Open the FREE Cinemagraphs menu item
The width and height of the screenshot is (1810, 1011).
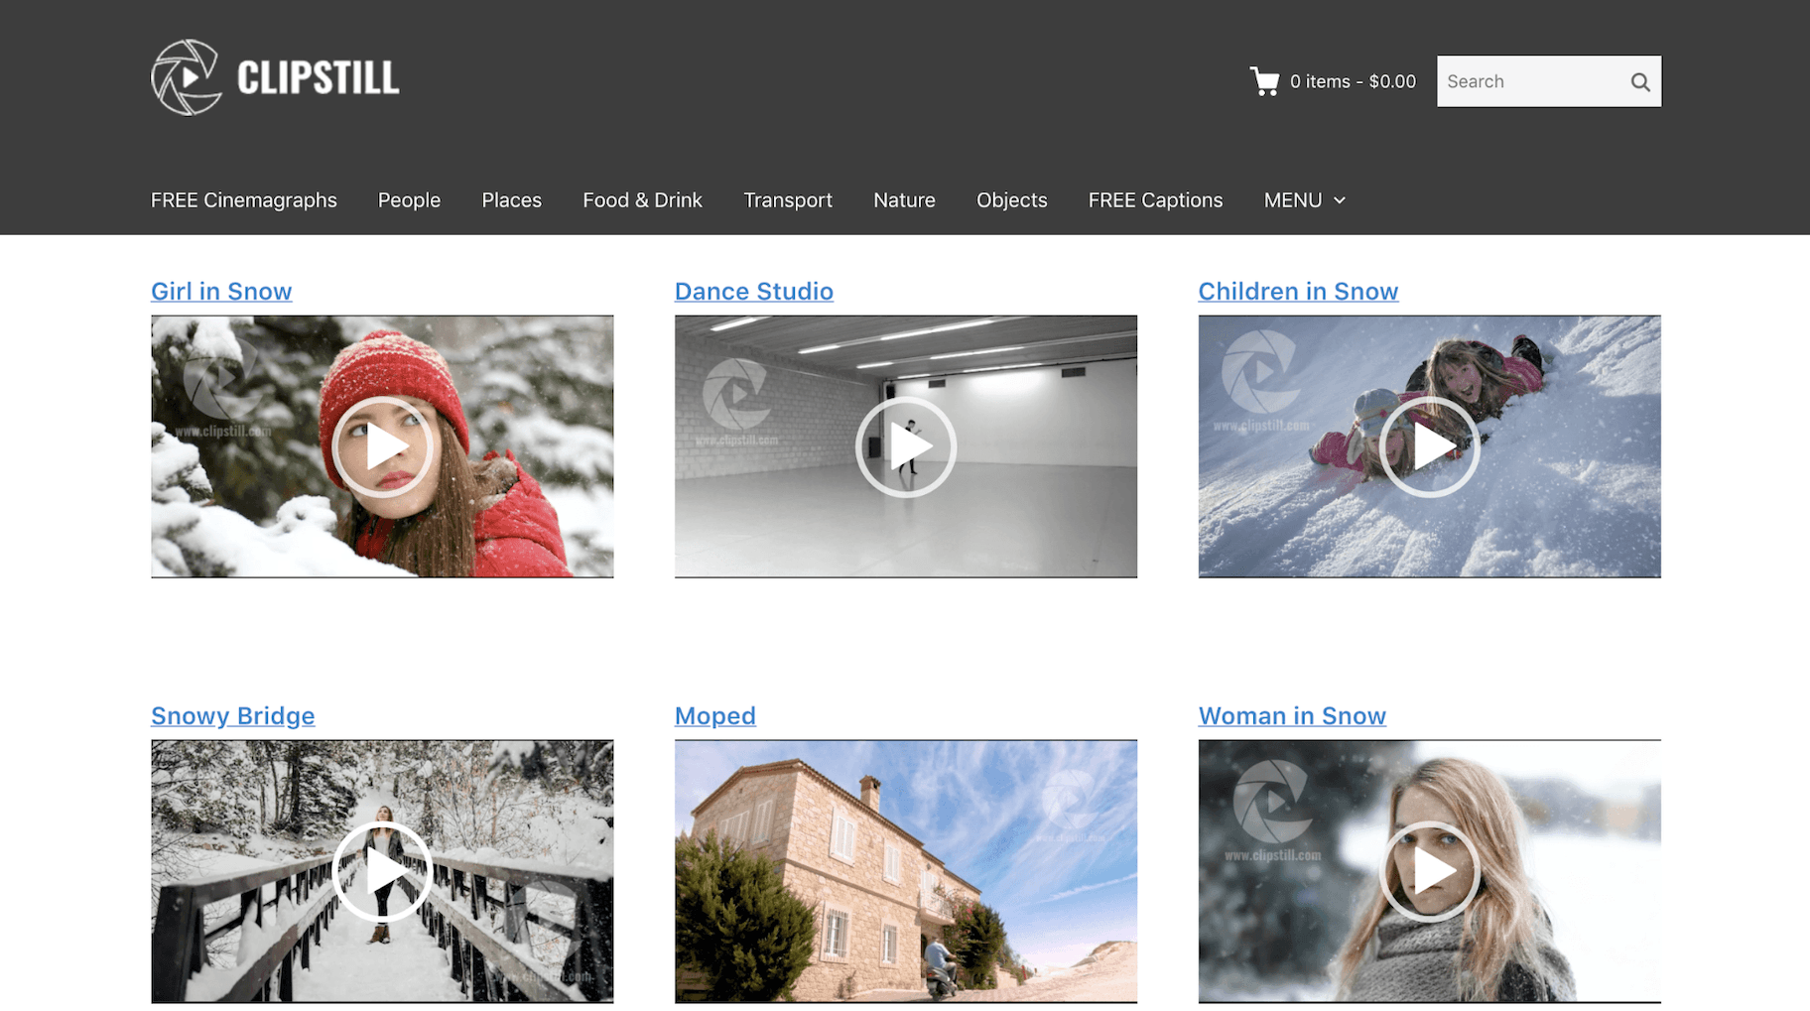(244, 200)
